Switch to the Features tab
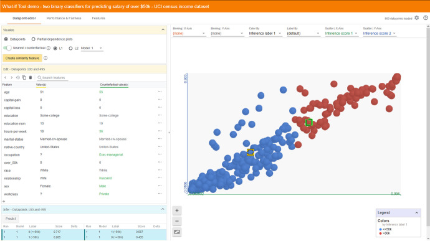Image resolution: width=430 pixels, height=241 pixels. click(x=98, y=18)
